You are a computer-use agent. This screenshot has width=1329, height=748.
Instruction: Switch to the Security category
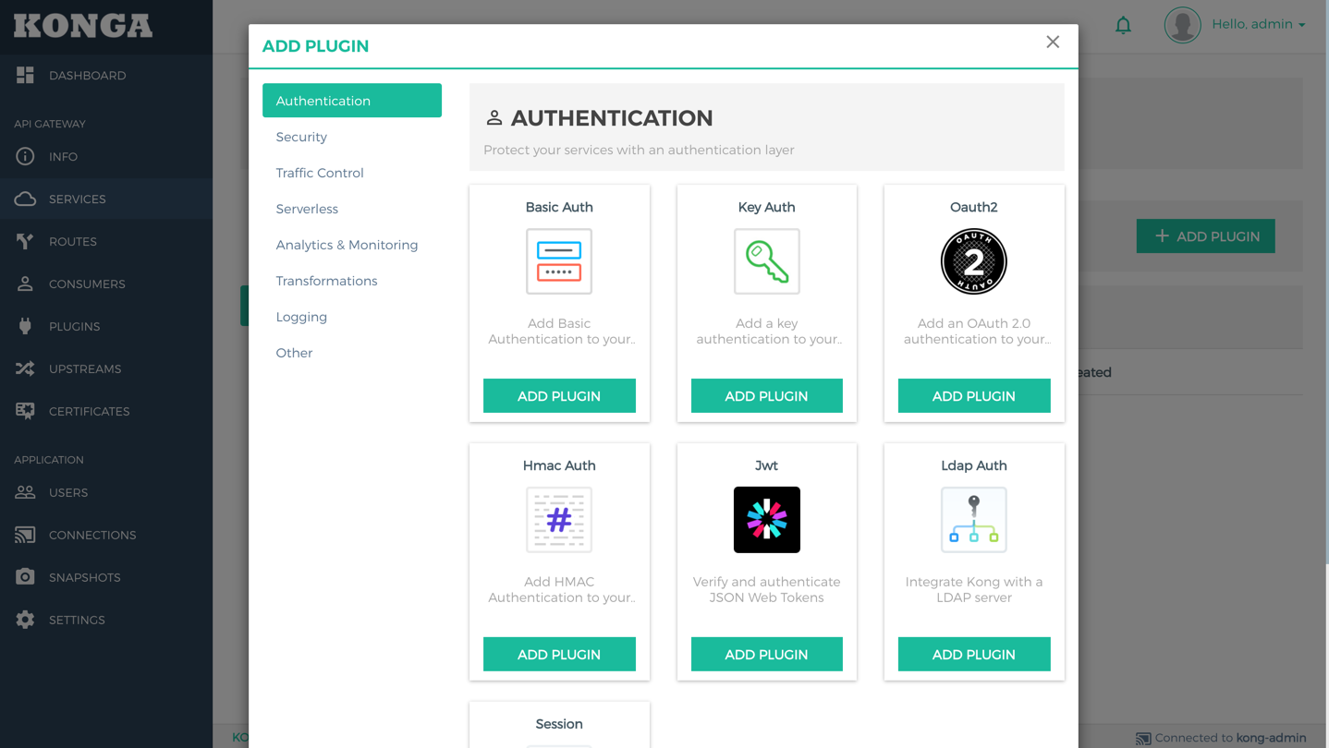coord(352,137)
